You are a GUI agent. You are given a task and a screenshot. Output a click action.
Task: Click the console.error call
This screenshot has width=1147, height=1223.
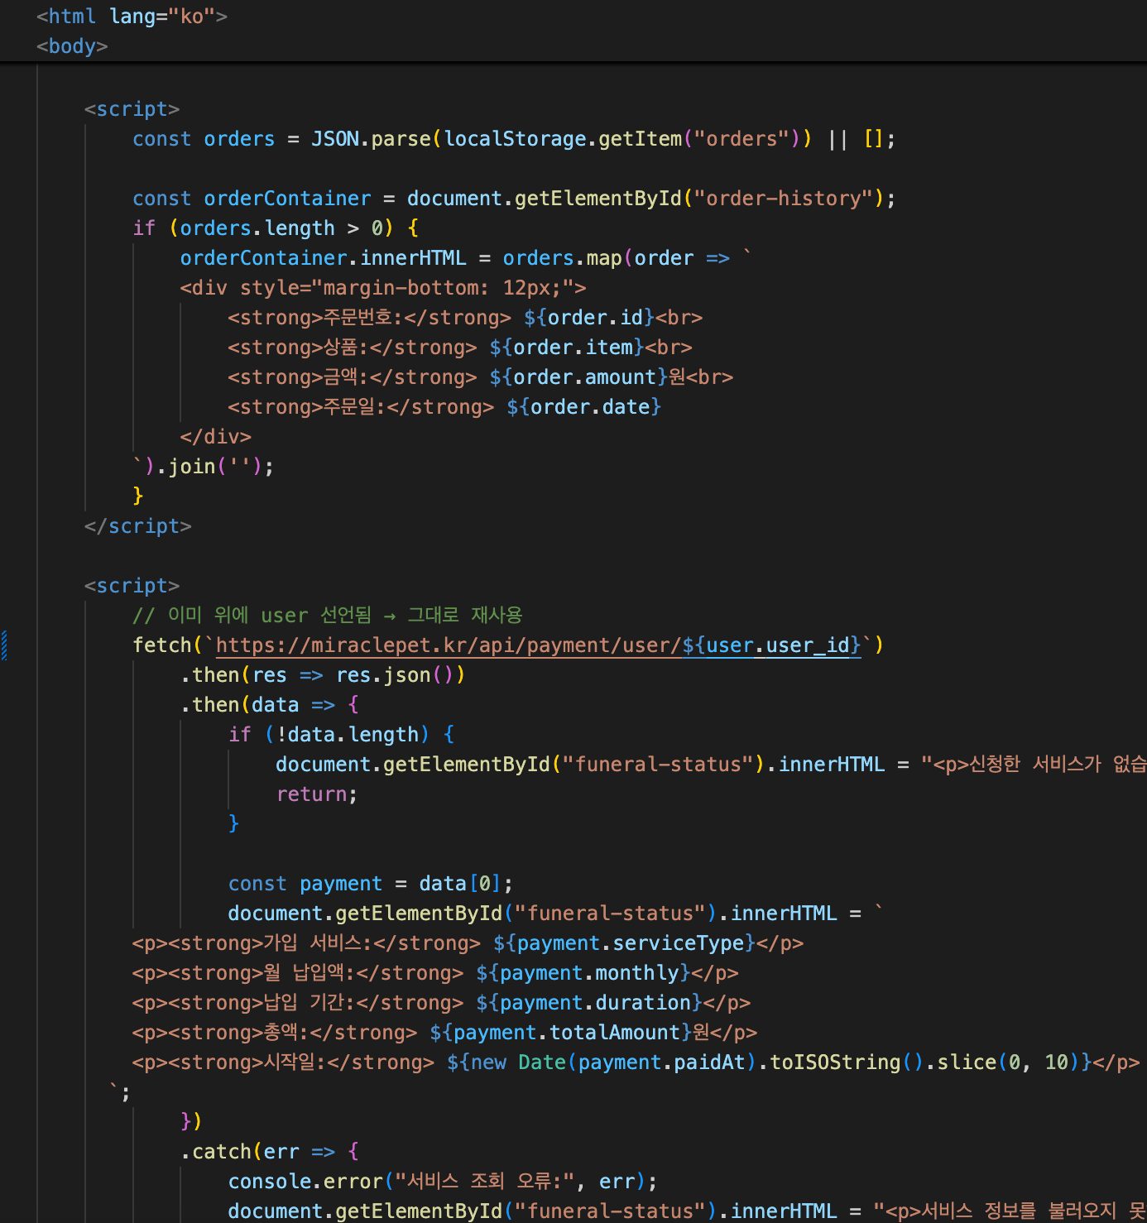tap(305, 1182)
